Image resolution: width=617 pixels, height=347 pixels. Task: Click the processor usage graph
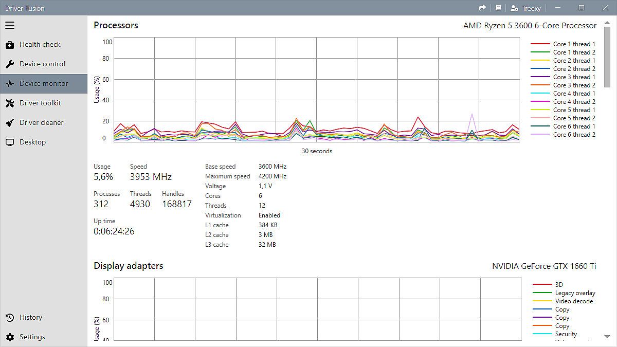[316, 89]
